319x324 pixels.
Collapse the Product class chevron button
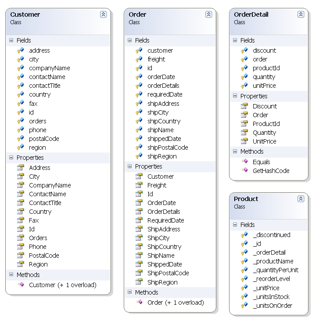(301, 199)
